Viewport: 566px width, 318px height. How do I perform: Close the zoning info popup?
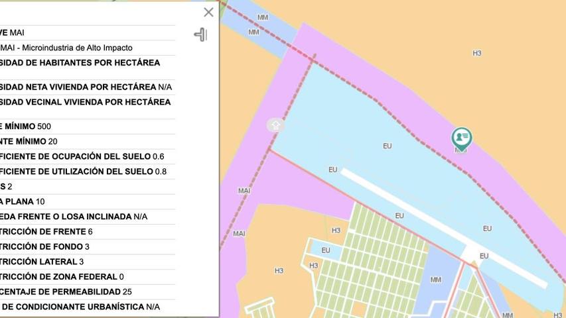coord(208,12)
